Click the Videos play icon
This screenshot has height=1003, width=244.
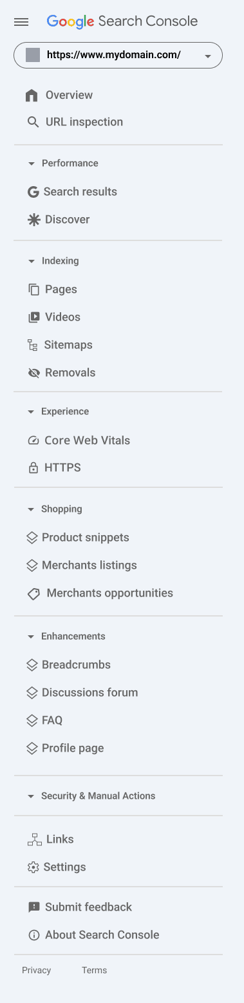[34, 317]
